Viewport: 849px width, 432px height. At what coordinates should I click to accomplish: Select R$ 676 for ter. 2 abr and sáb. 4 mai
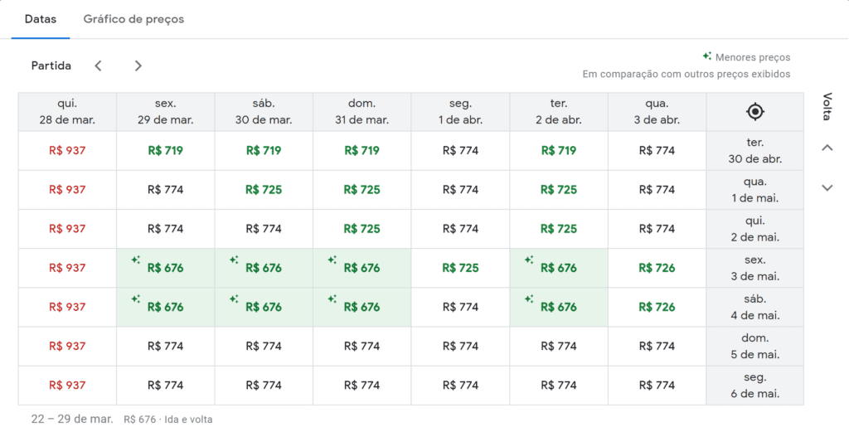tap(559, 307)
